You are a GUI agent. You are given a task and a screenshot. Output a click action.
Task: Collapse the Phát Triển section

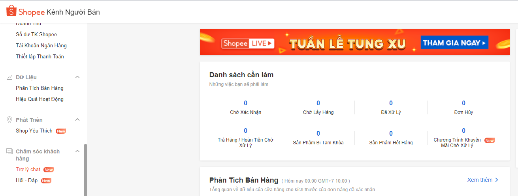(x=77, y=120)
